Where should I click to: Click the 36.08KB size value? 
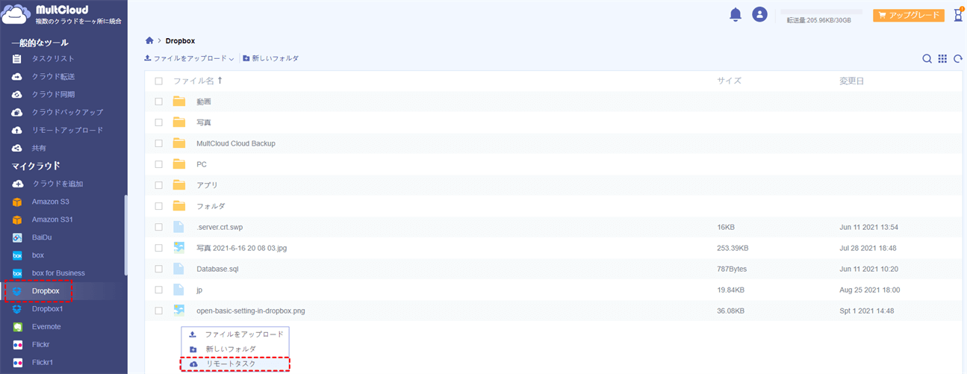[730, 311]
